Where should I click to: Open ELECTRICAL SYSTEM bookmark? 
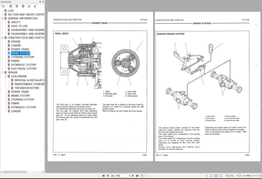(24, 69)
